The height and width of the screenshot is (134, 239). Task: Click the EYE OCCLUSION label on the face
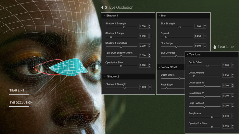coord(21,102)
